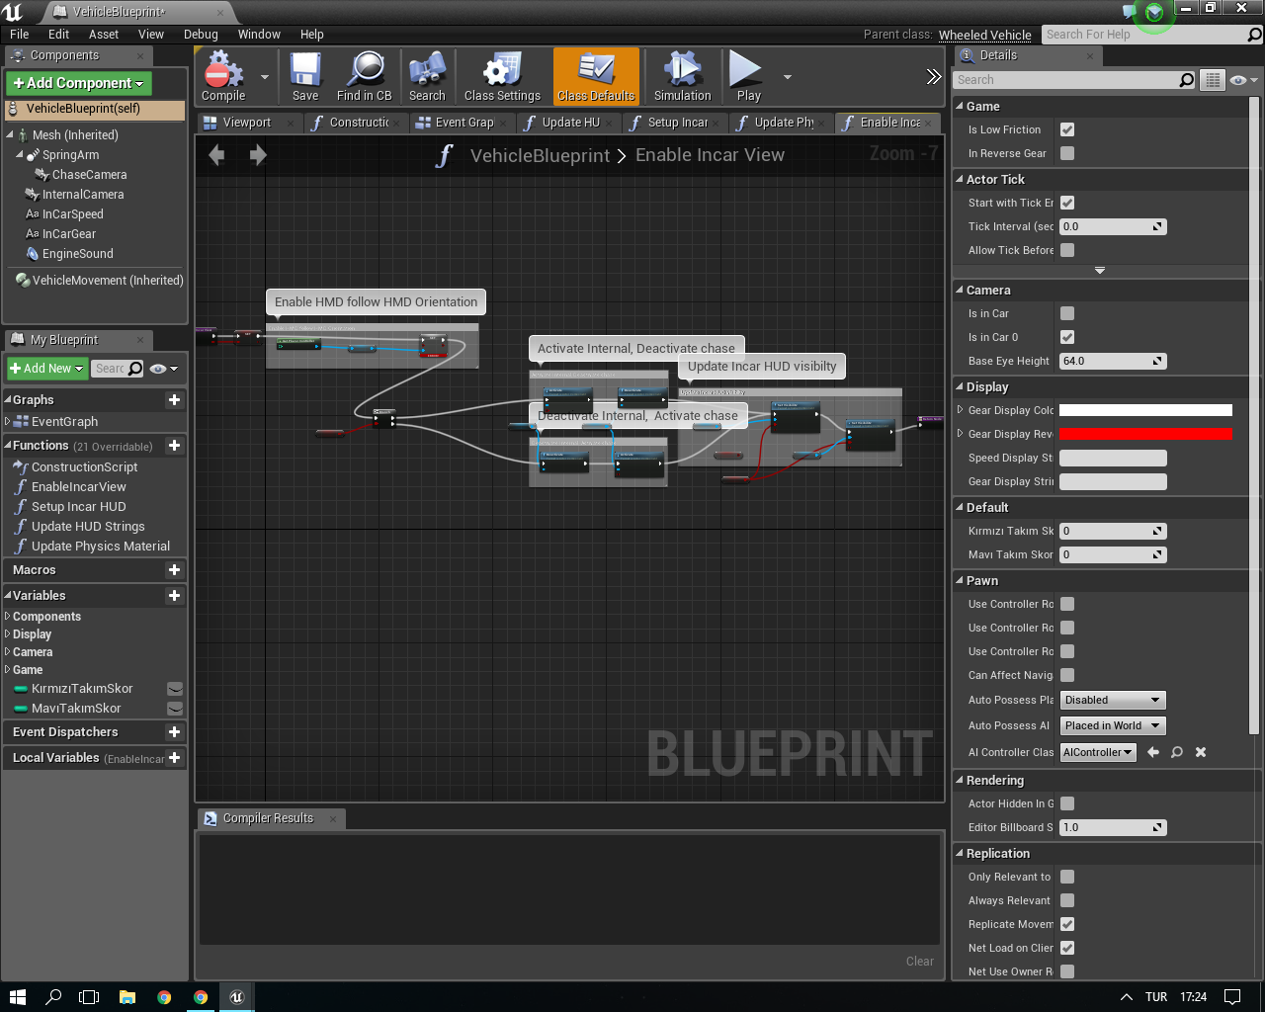Viewport: 1265px width, 1012px height.
Task: Add a new graph with plus icon
Action: pyautogui.click(x=175, y=399)
